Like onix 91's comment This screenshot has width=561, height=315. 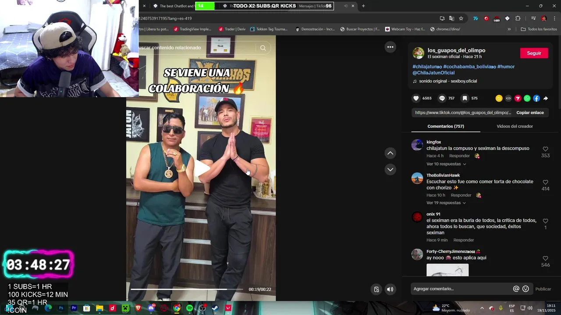click(x=545, y=221)
